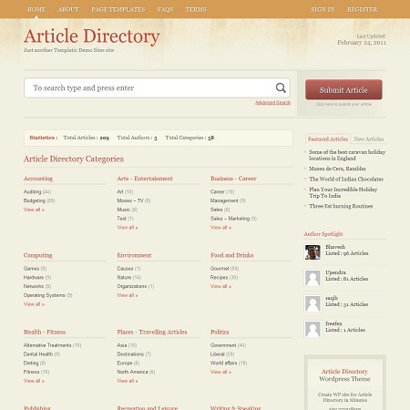Open the Management subcategory

click(224, 200)
